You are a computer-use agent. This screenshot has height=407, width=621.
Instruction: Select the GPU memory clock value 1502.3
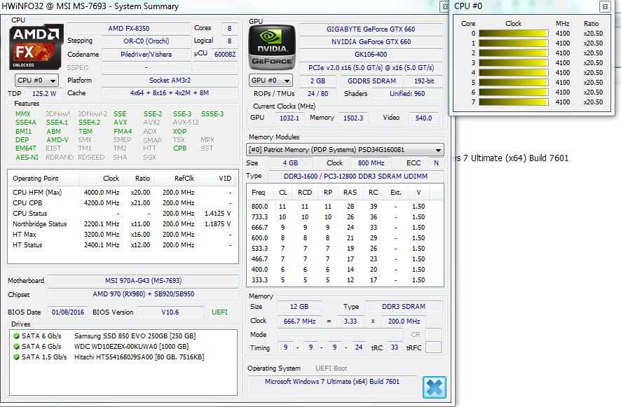[353, 118]
